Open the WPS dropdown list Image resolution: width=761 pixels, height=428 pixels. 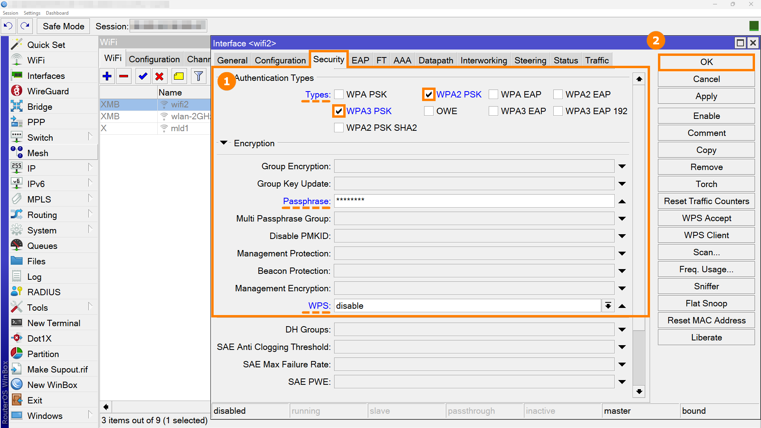(x=608, y=306)
